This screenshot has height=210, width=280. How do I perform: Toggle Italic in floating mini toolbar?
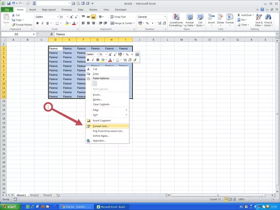point(93,60)
